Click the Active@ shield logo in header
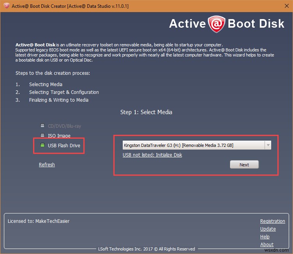 pos(216,24)
